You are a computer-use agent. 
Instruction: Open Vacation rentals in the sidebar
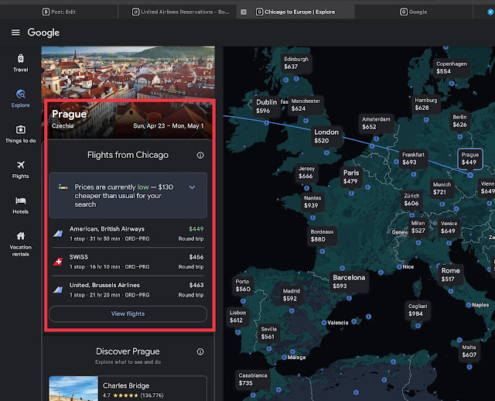(x=21, y=244)
